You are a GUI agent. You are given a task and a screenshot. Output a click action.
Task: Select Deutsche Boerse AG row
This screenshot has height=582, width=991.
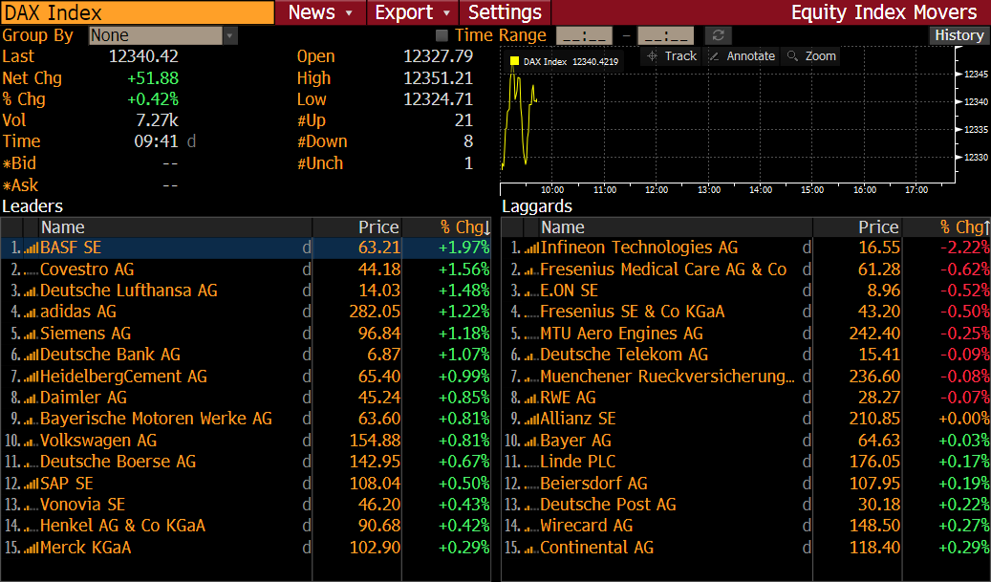pos(246,462)
